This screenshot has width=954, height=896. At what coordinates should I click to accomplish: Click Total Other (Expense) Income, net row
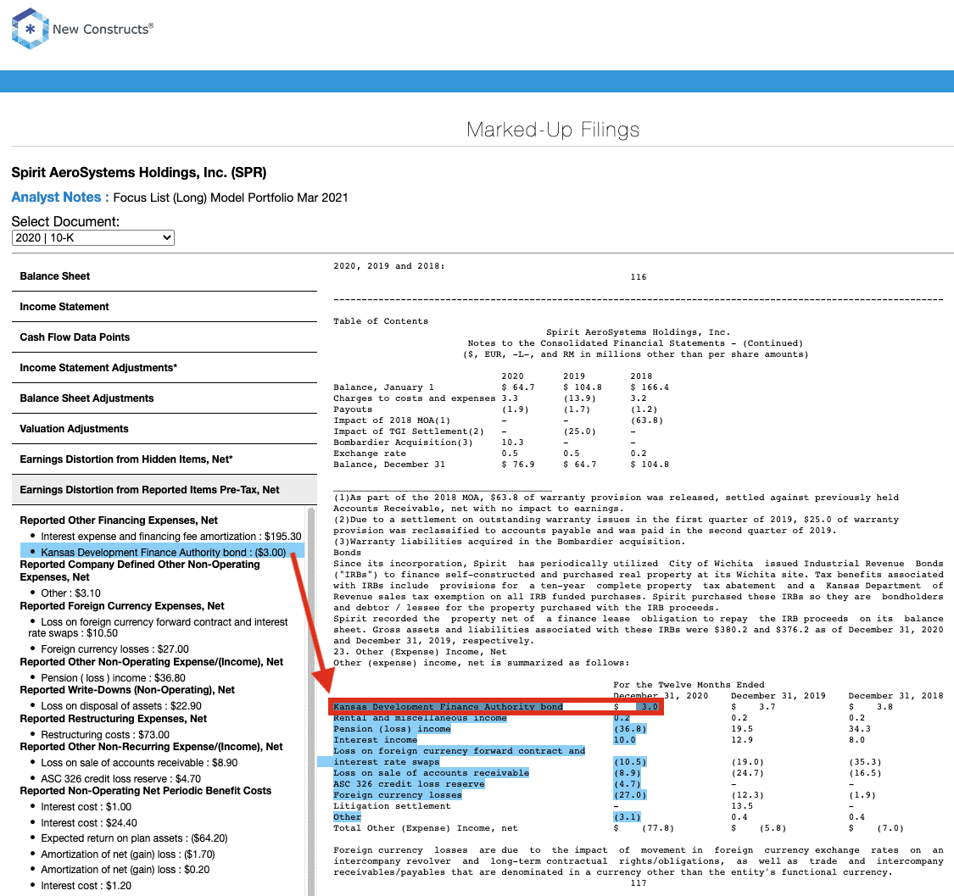(618, 828)
